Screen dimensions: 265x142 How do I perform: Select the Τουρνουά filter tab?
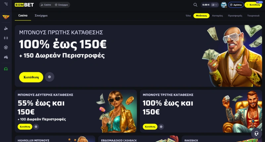(253, 16)
